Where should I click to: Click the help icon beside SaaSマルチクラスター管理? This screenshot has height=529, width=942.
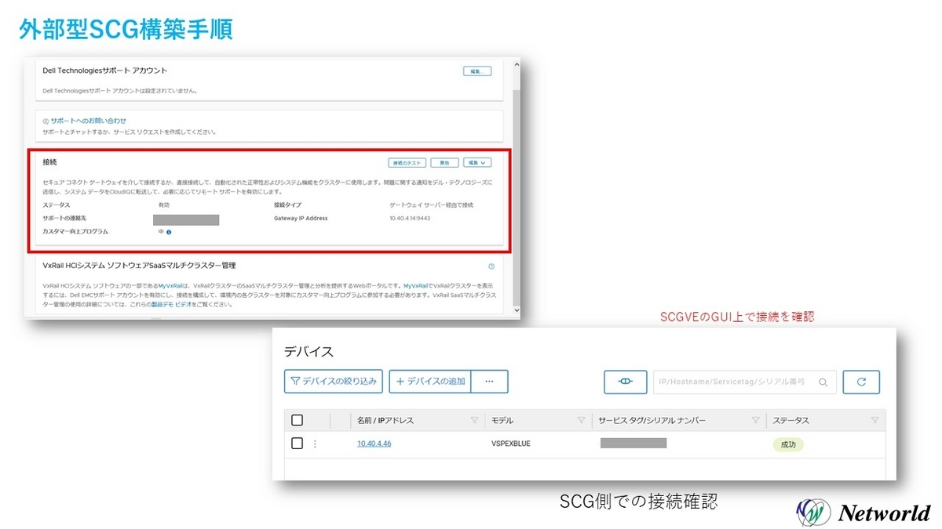pos(491,266)
